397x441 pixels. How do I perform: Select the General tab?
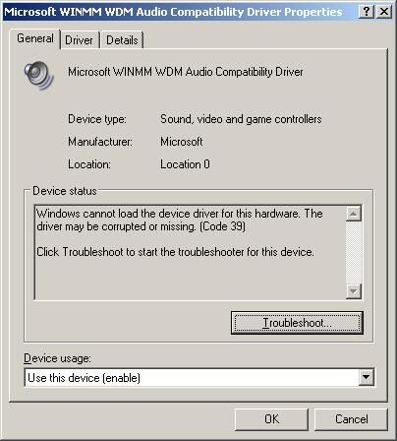(x=35, y=38)
